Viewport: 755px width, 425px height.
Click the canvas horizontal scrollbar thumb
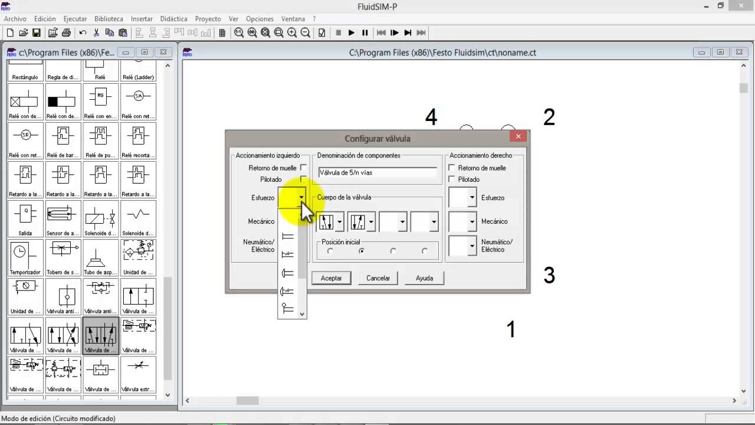pyautogui.click(x=247, y=401)
